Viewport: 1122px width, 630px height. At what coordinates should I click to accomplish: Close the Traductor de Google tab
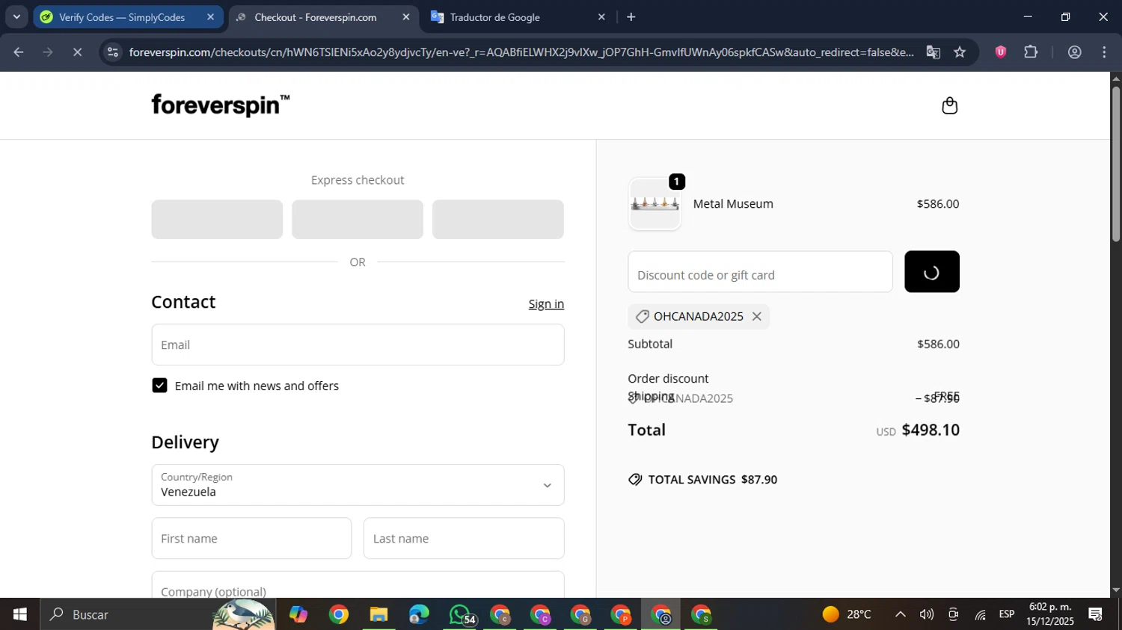coord(601,16)
